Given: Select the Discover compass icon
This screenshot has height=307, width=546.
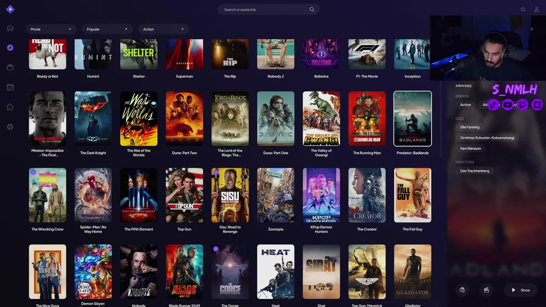Looking at the screenshot, I should coord(10,48).
